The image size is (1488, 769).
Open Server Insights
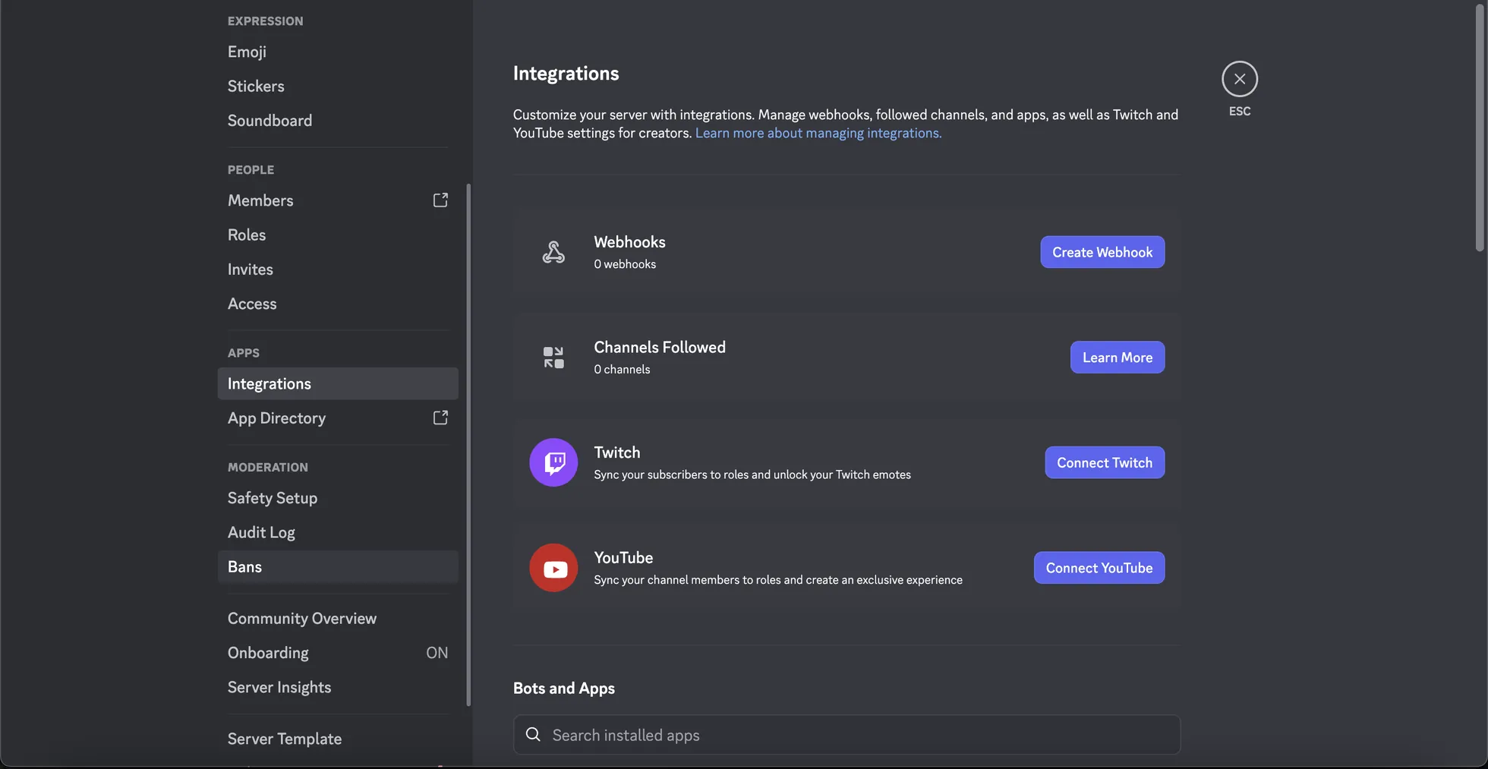point(338,687)
